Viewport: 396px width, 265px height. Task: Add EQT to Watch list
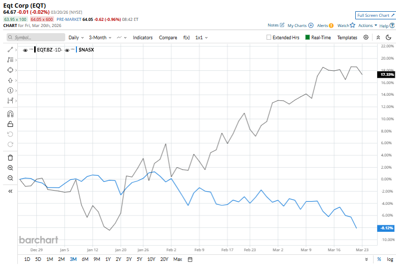[346, 25]
